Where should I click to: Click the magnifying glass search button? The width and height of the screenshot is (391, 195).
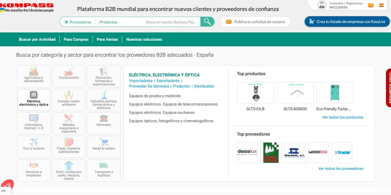(207, 22)
